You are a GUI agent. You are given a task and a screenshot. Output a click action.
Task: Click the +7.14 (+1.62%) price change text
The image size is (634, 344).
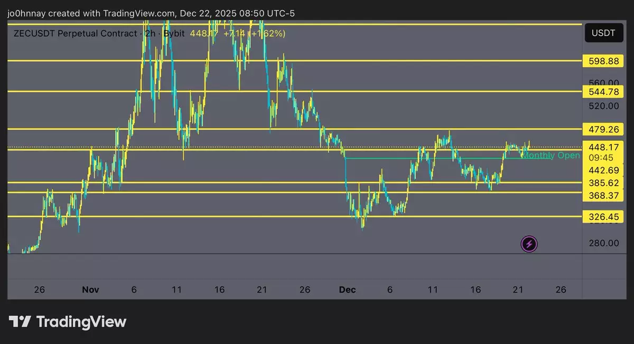(254, 33)
